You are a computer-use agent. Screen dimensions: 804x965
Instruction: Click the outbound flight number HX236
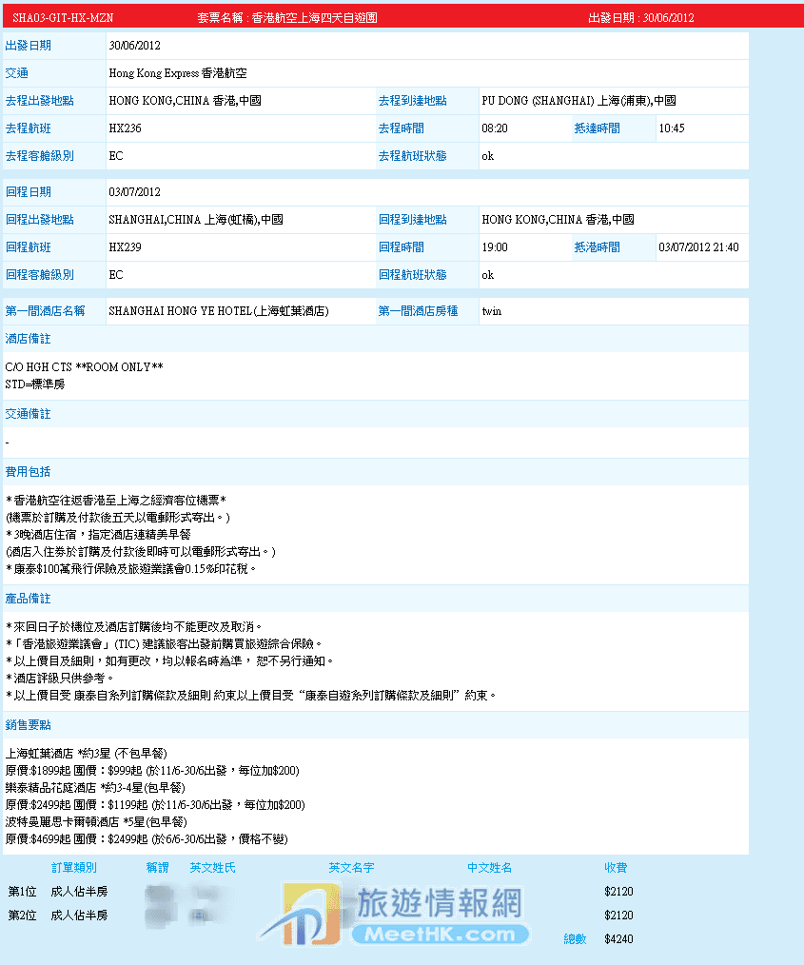[125, 128]
